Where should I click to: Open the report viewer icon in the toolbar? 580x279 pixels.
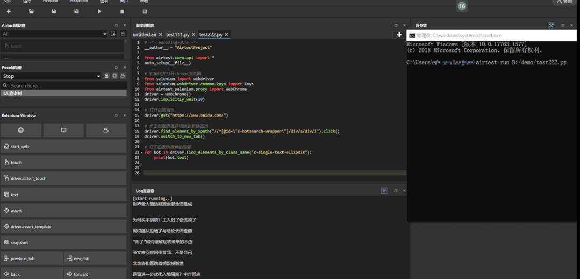point(145,11)
